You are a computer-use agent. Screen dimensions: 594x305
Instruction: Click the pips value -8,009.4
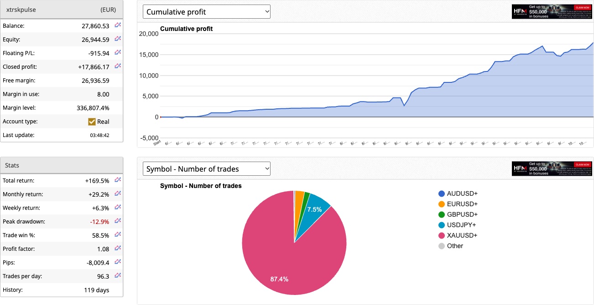[98, 263]
